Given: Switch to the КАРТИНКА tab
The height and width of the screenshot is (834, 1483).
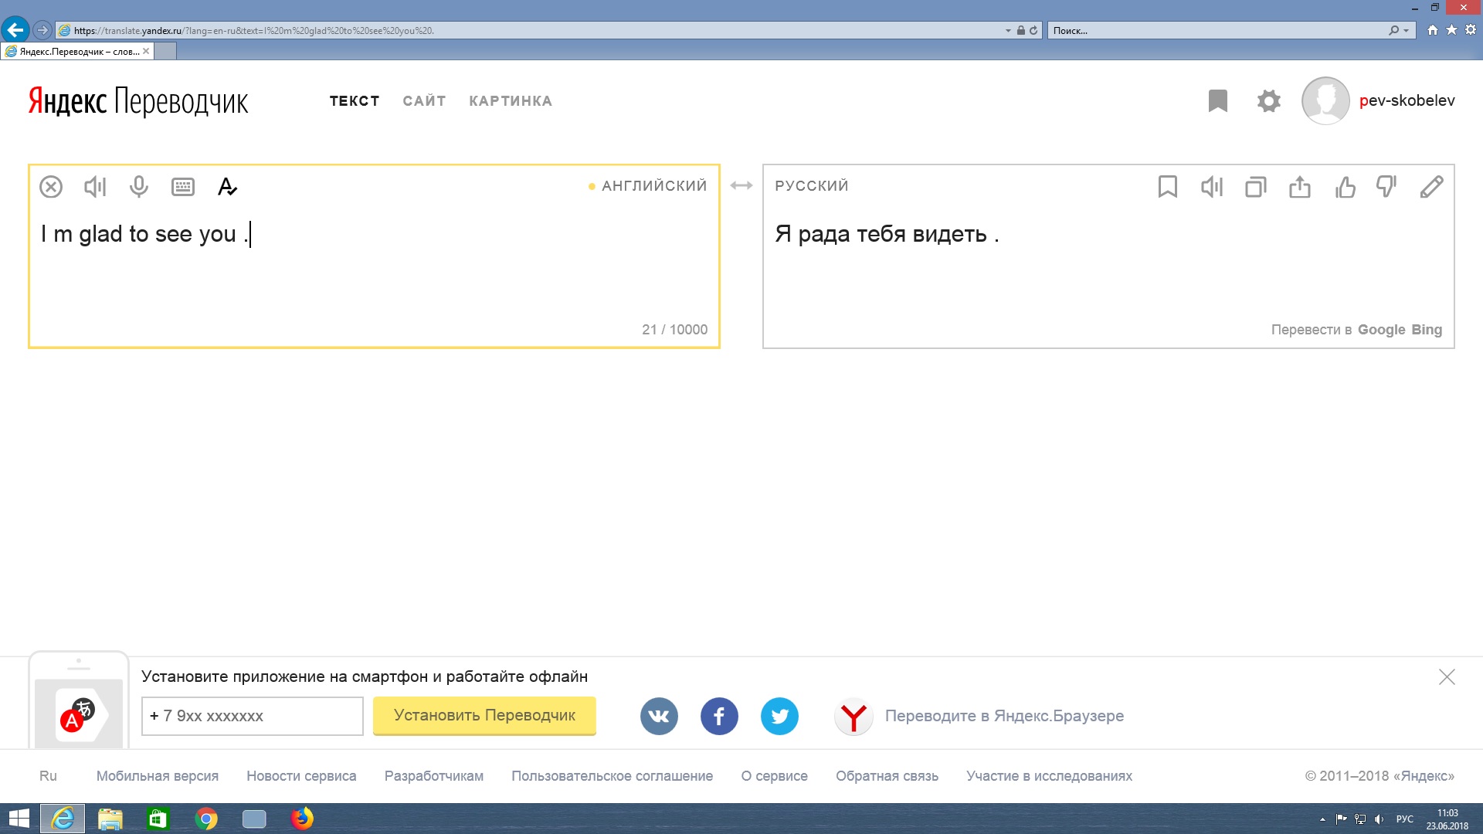Looking at the screenshot, I should coord(511,101).
